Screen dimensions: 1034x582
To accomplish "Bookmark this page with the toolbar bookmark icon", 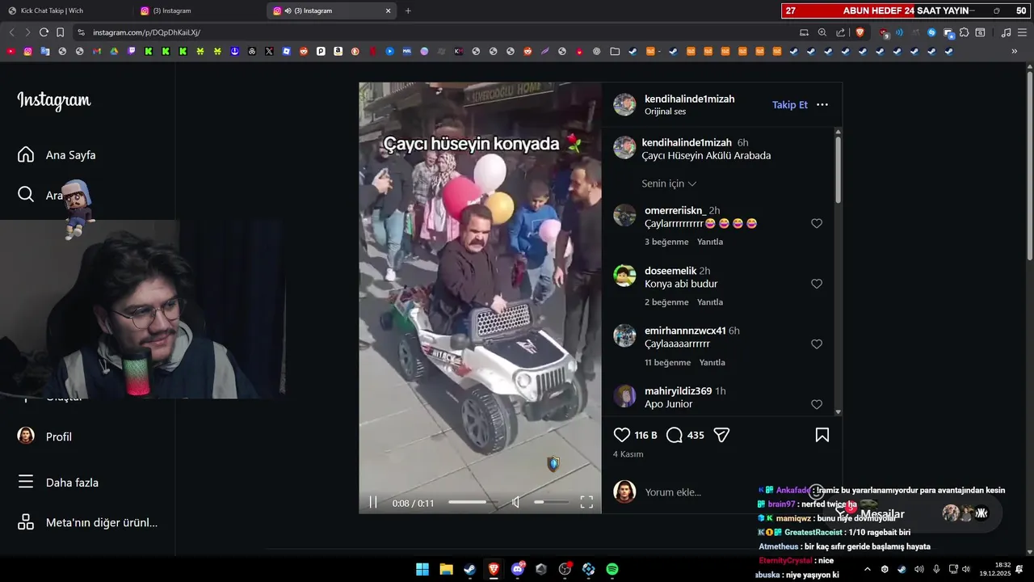I will [x=60, y=32].
